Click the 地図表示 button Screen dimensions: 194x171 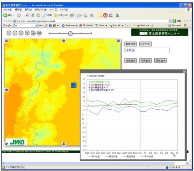coord(130,61)
